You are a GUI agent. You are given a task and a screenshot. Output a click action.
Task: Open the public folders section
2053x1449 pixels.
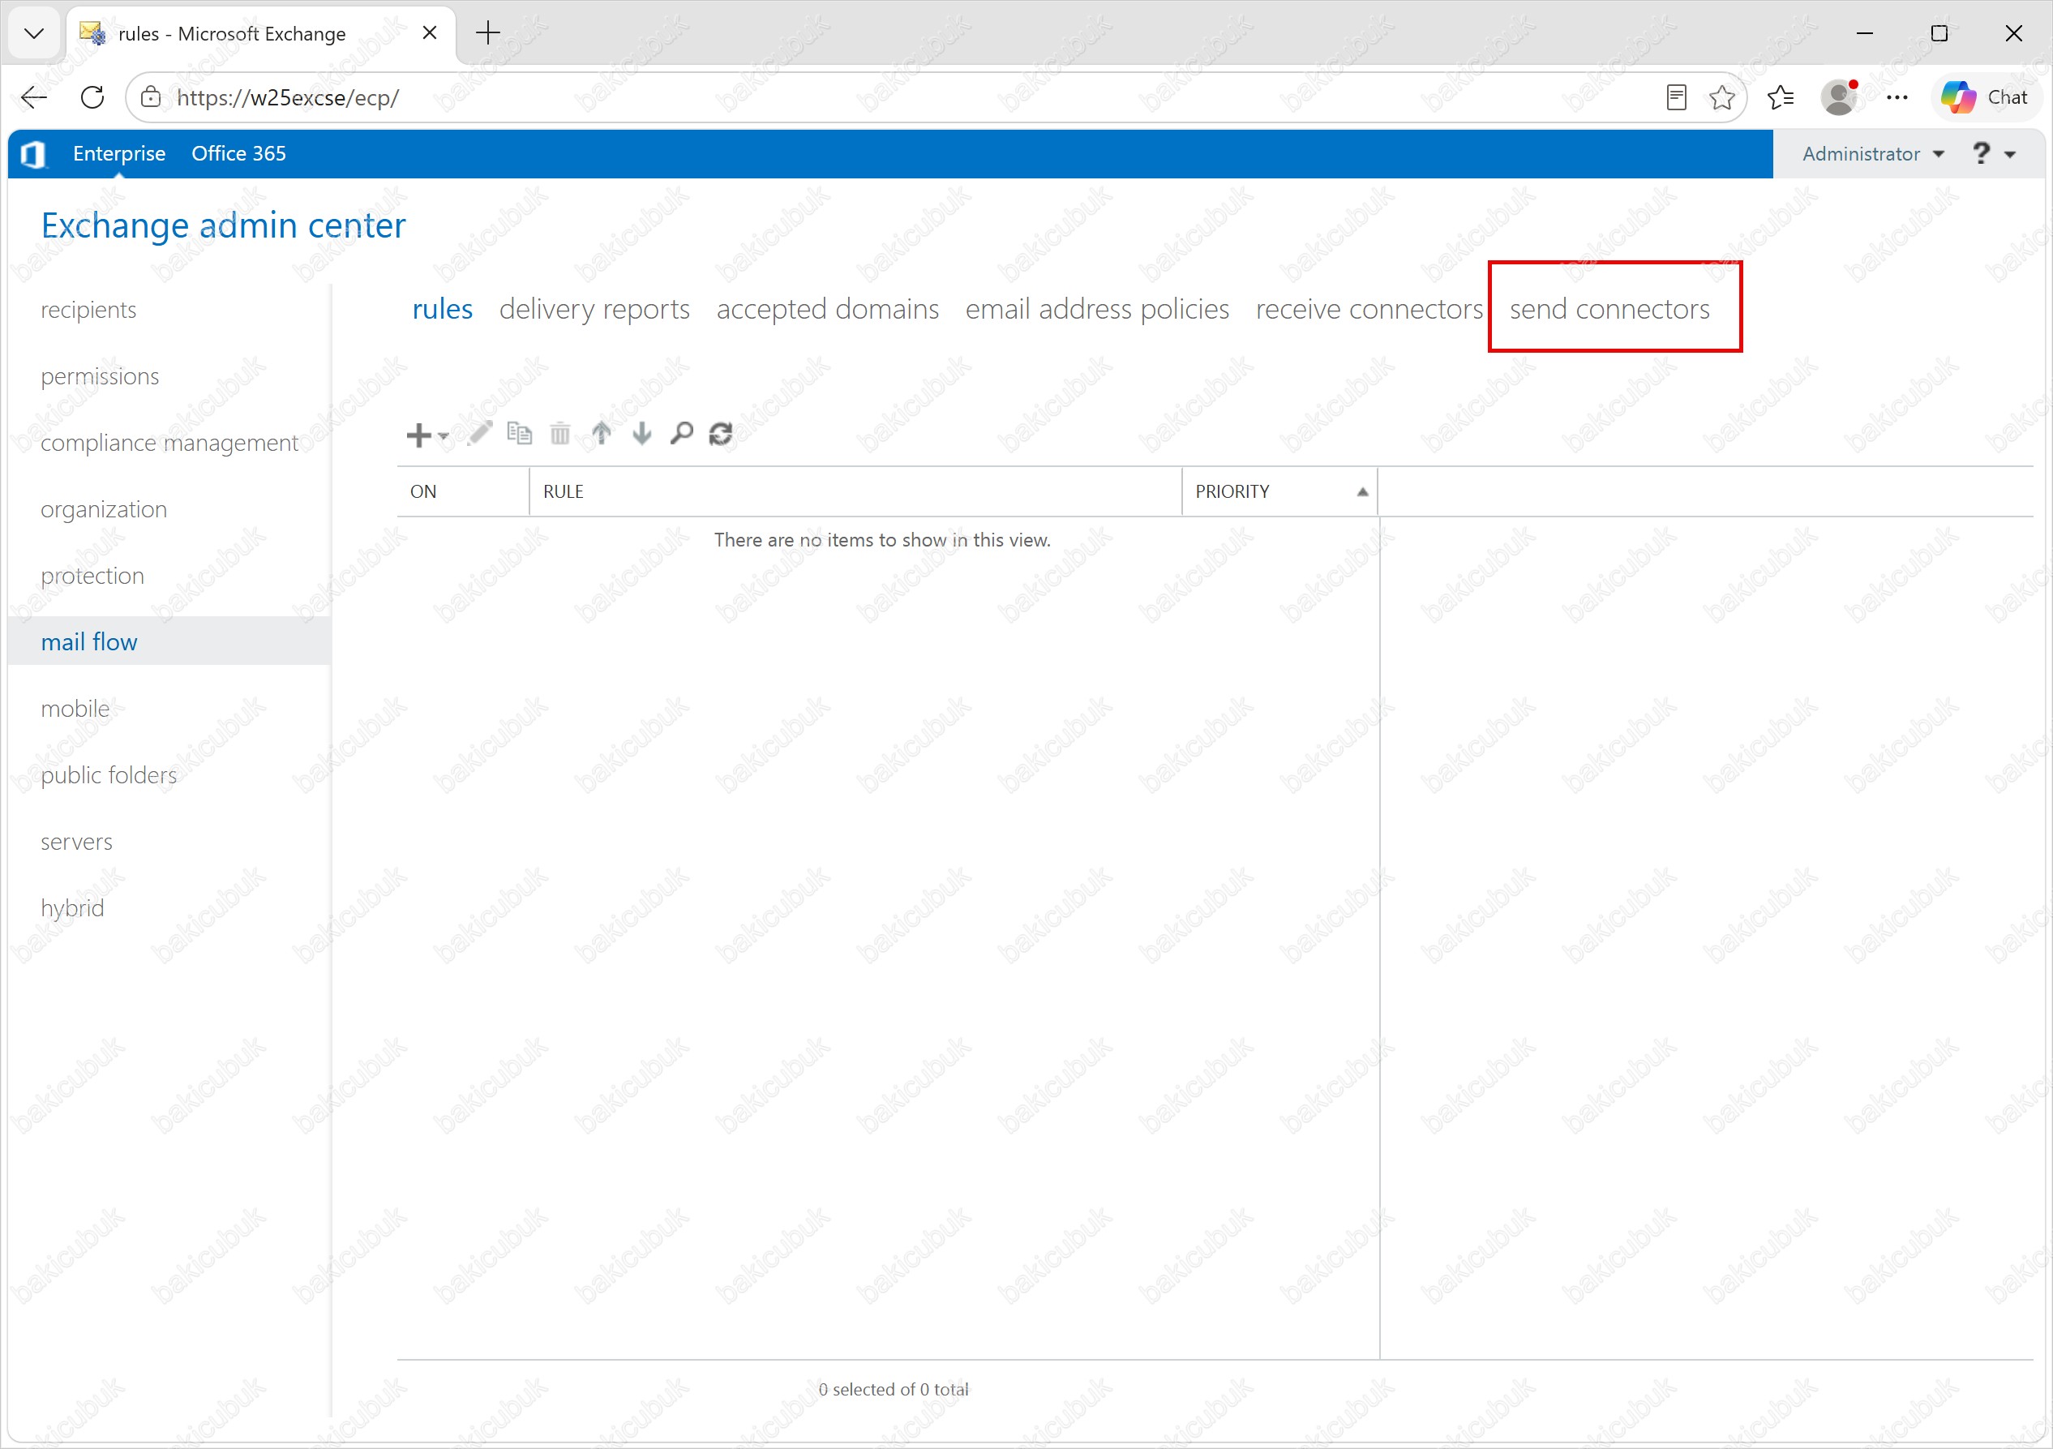109,775
